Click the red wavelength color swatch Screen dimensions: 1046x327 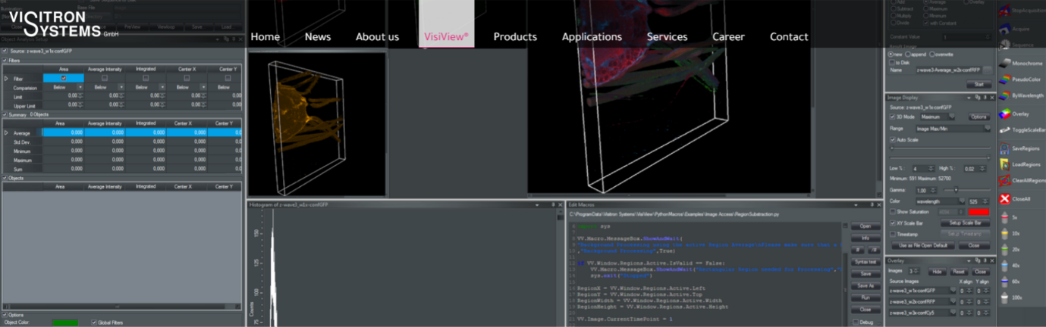point(978,212)
